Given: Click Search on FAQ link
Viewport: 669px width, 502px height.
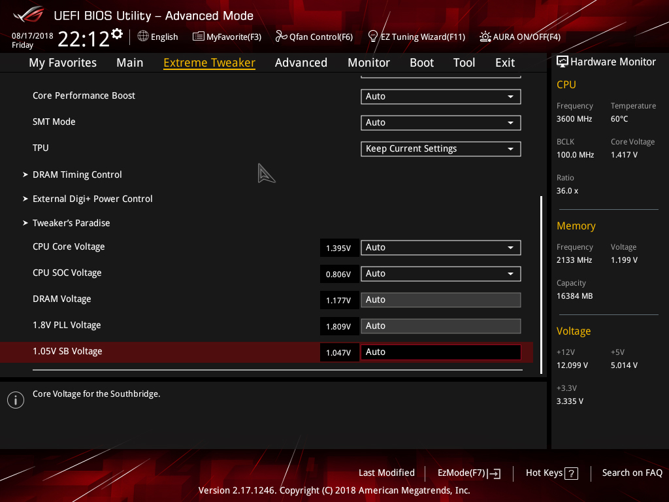Looking at the screenshot, I should [632, 473].
